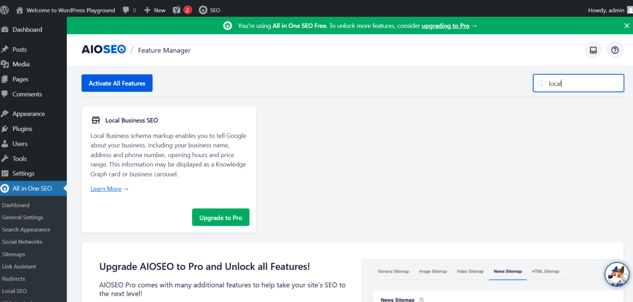Open the WordPress logo menu
Screen dimensions: 633x302
(5, 10)
